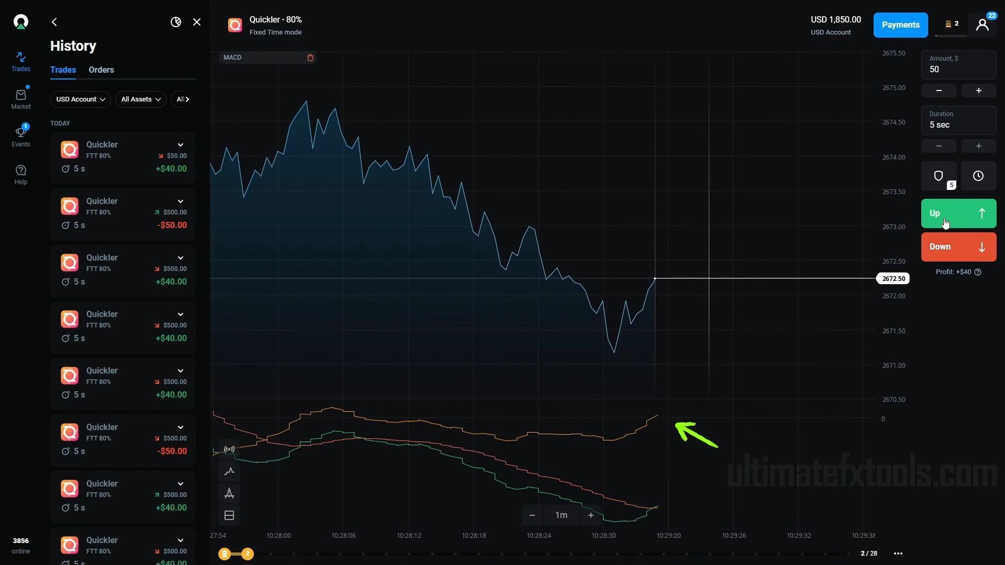Increase the trade amount

coord(978,91)
